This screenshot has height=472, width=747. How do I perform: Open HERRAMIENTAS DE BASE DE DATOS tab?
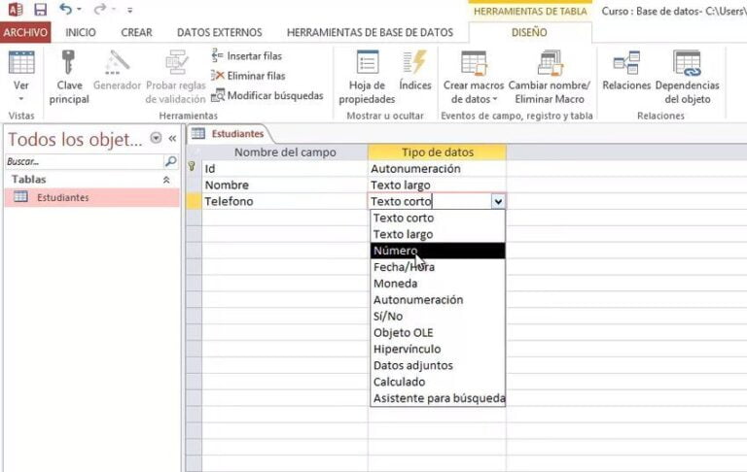coord(371,32)
